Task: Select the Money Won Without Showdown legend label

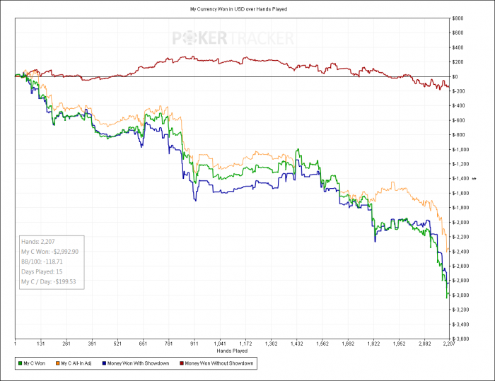Action: [x=219, y=363]
